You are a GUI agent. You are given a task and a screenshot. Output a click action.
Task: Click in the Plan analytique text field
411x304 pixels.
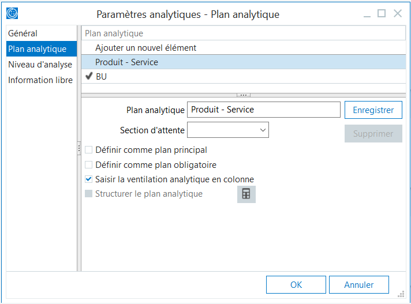[263, 110]
